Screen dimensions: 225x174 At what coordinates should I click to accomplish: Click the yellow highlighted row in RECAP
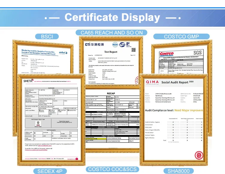(96, 139)
